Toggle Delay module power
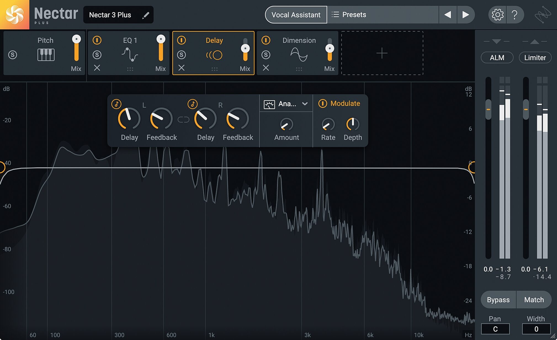557x340 pixels. click(x=181, y=40)
